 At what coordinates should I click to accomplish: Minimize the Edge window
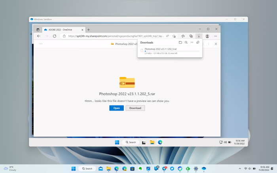pos(200,29)
